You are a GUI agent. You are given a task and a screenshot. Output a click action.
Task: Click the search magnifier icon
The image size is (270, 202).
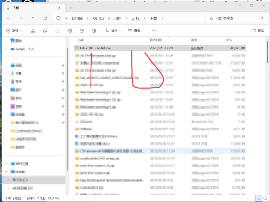point(262,18)
